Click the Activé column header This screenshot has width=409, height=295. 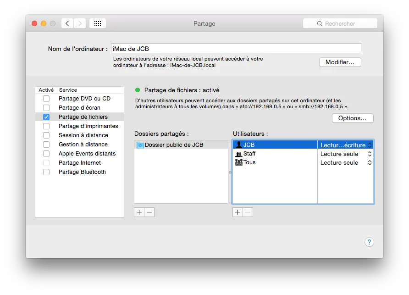click(x=46, y=90)
